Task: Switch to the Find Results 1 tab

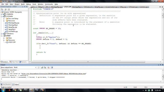Action: click(6, 84)
